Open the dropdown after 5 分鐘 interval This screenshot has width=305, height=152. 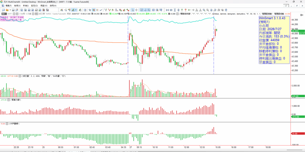point(33,14)
